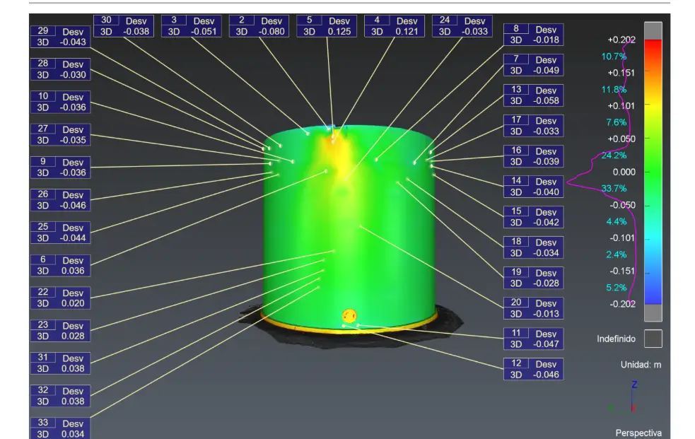Select annotation 4 with deviation 0.121
This screenshot has height=439, width=695.
coord(395,26)
